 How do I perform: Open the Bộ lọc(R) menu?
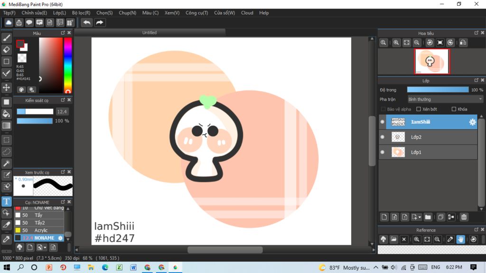click(81, 13)
